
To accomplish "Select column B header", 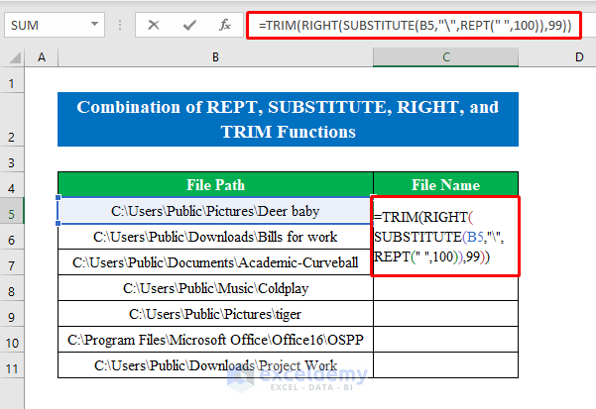I will click(215, 57).
